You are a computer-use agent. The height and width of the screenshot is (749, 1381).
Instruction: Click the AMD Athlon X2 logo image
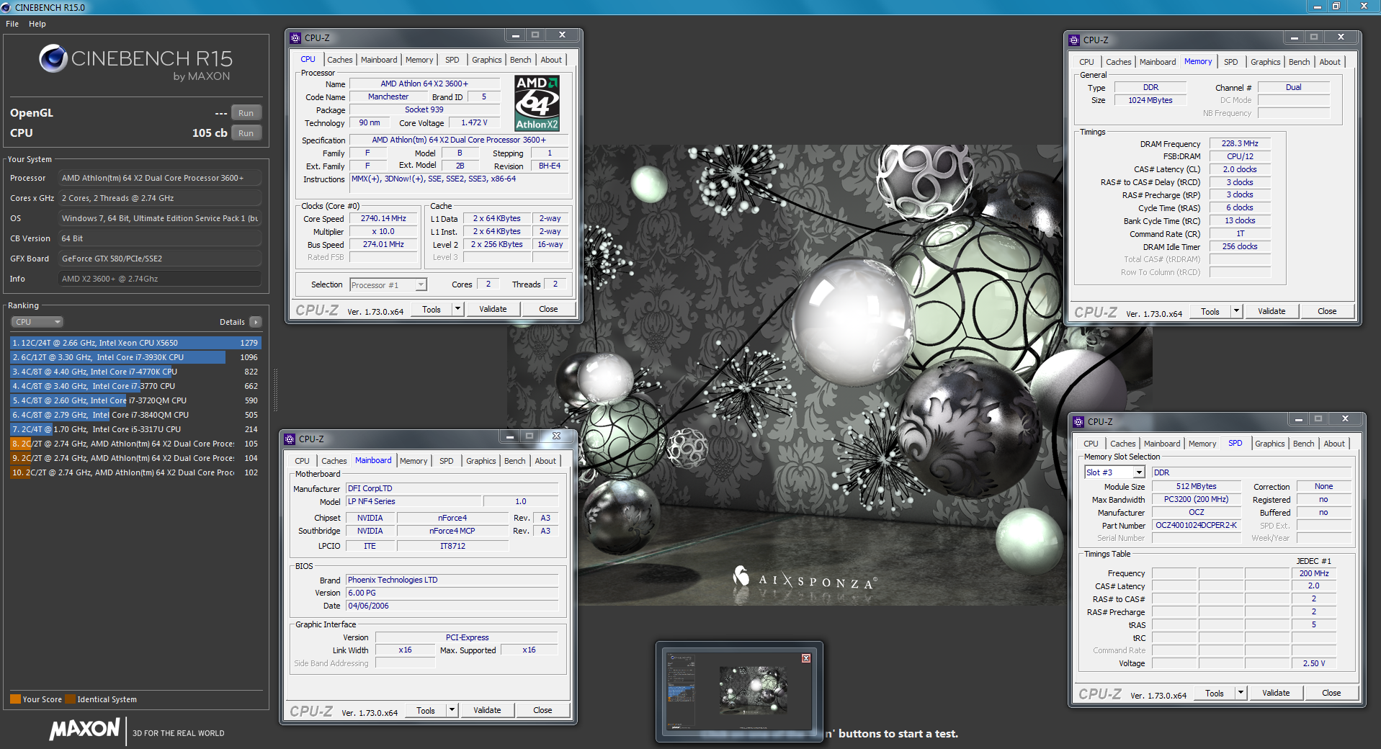537,103
